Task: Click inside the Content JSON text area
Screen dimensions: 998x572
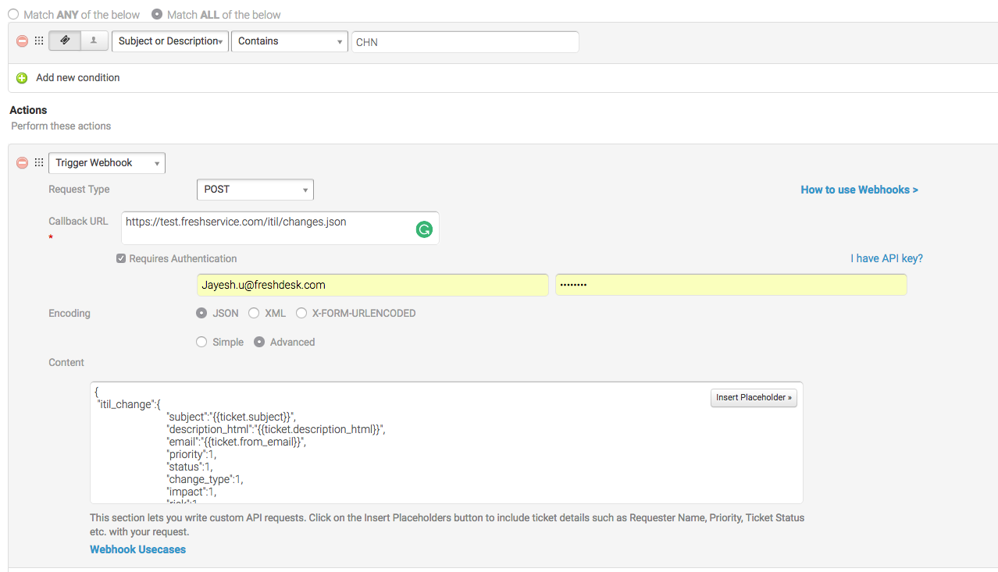Action: (446, 442)
